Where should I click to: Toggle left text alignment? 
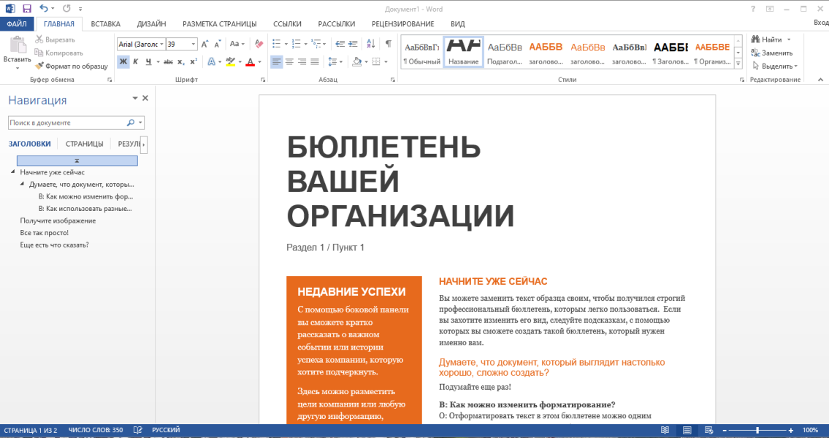pyautogui.click(x=277, y=62)
